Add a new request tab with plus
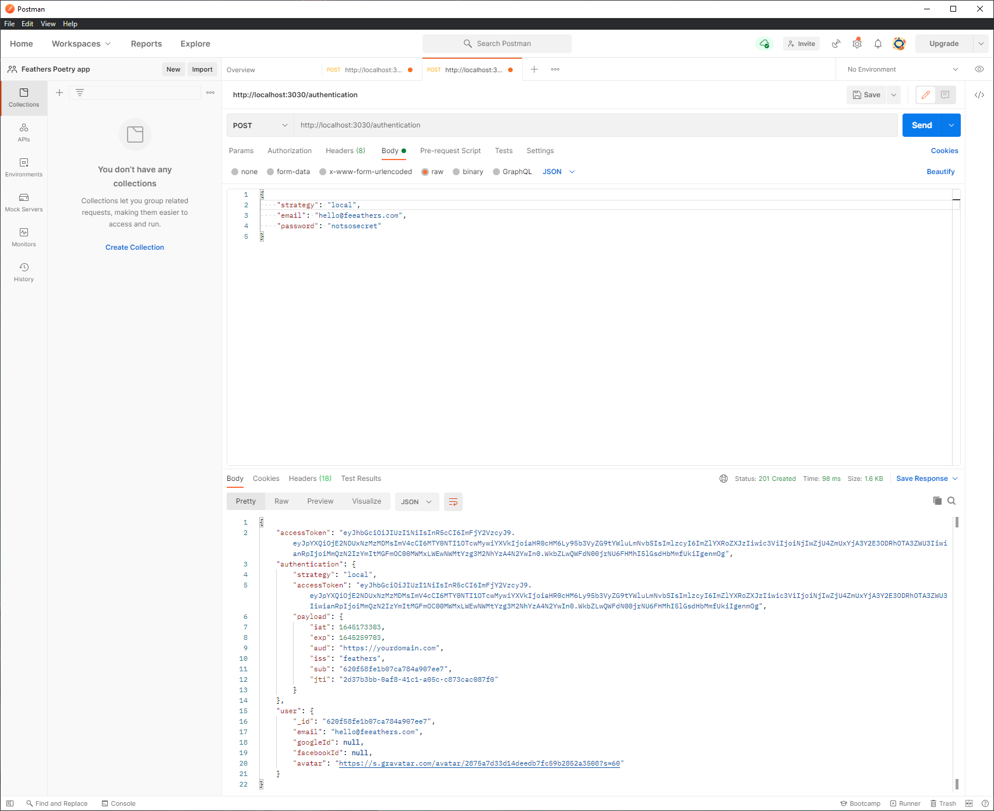Image resolution: width=994 pixels, height=811 pixels. click(534, 69)
